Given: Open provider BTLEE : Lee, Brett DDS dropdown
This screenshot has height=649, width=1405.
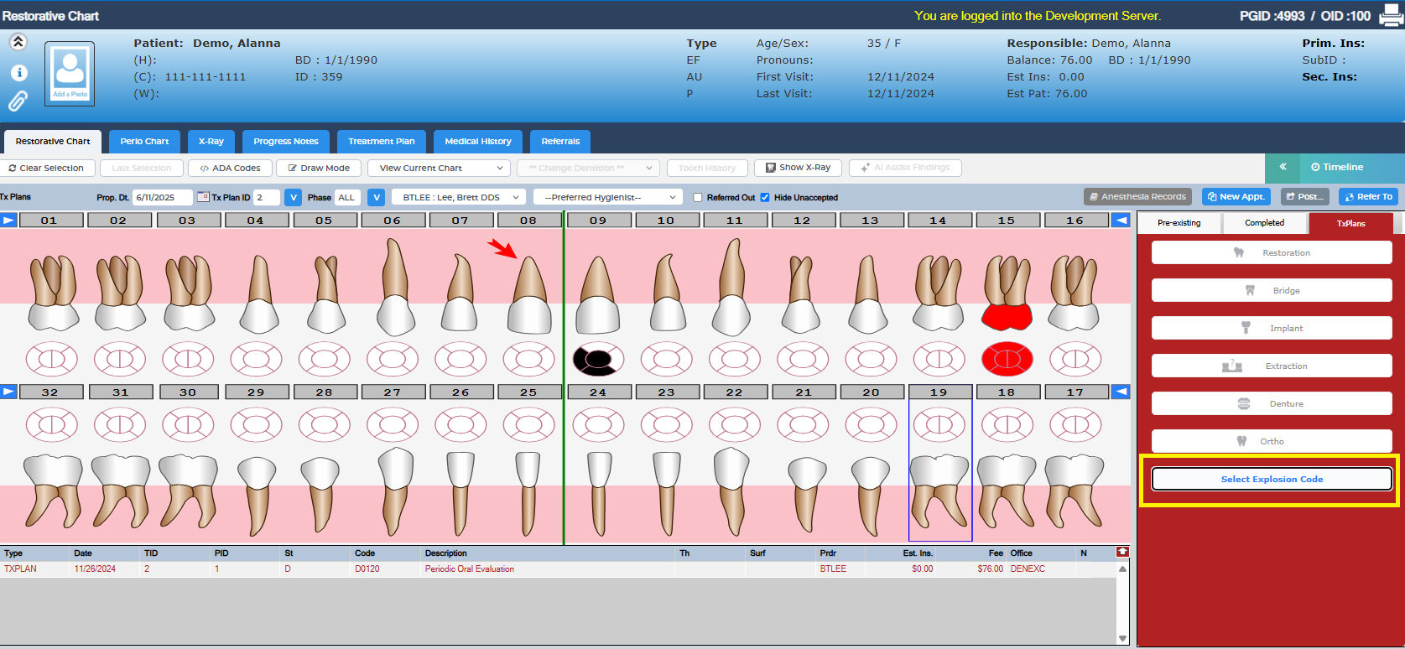Looking at the screenshot, I should pyautogui.click(x=459, y=197).
